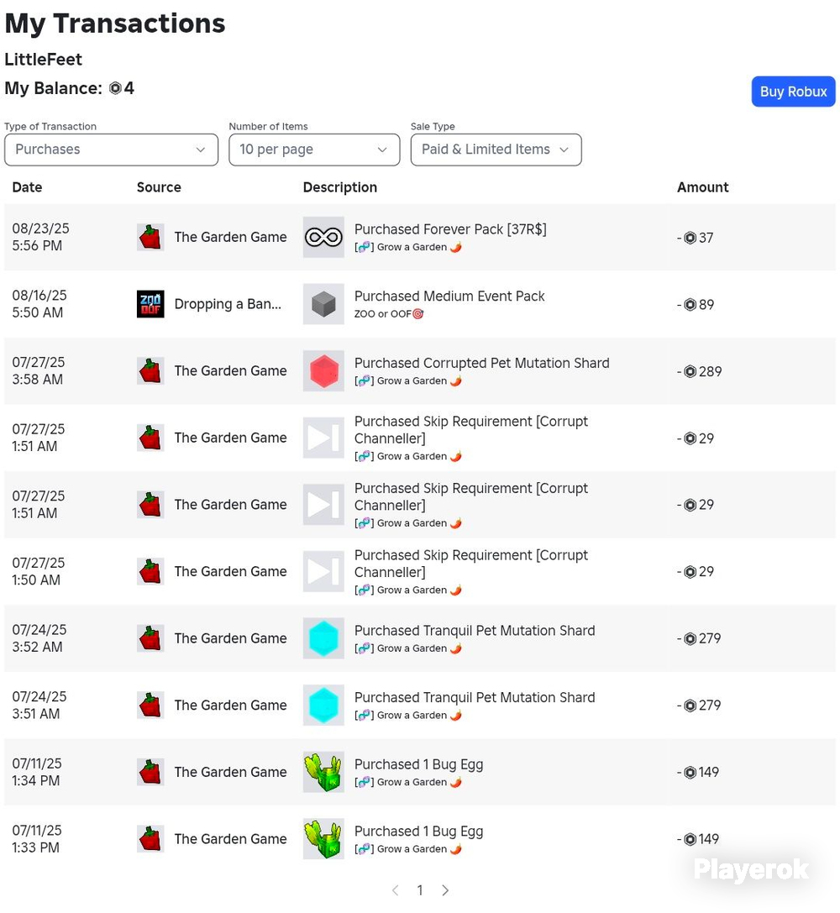Click the Description column header
840x913 pixels.
point(340,187)
